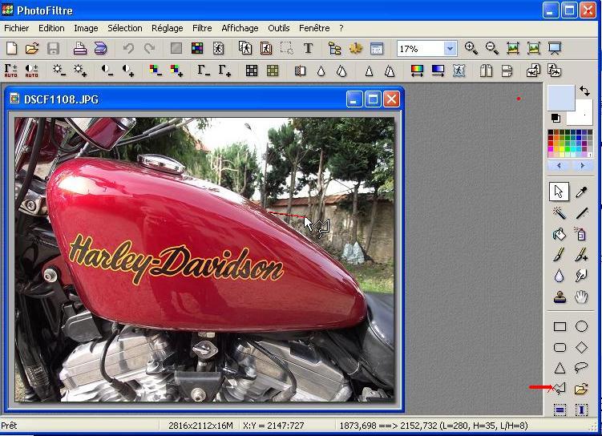Open the Affichage menu
602x436 pixels.
[x=240, y=28]
